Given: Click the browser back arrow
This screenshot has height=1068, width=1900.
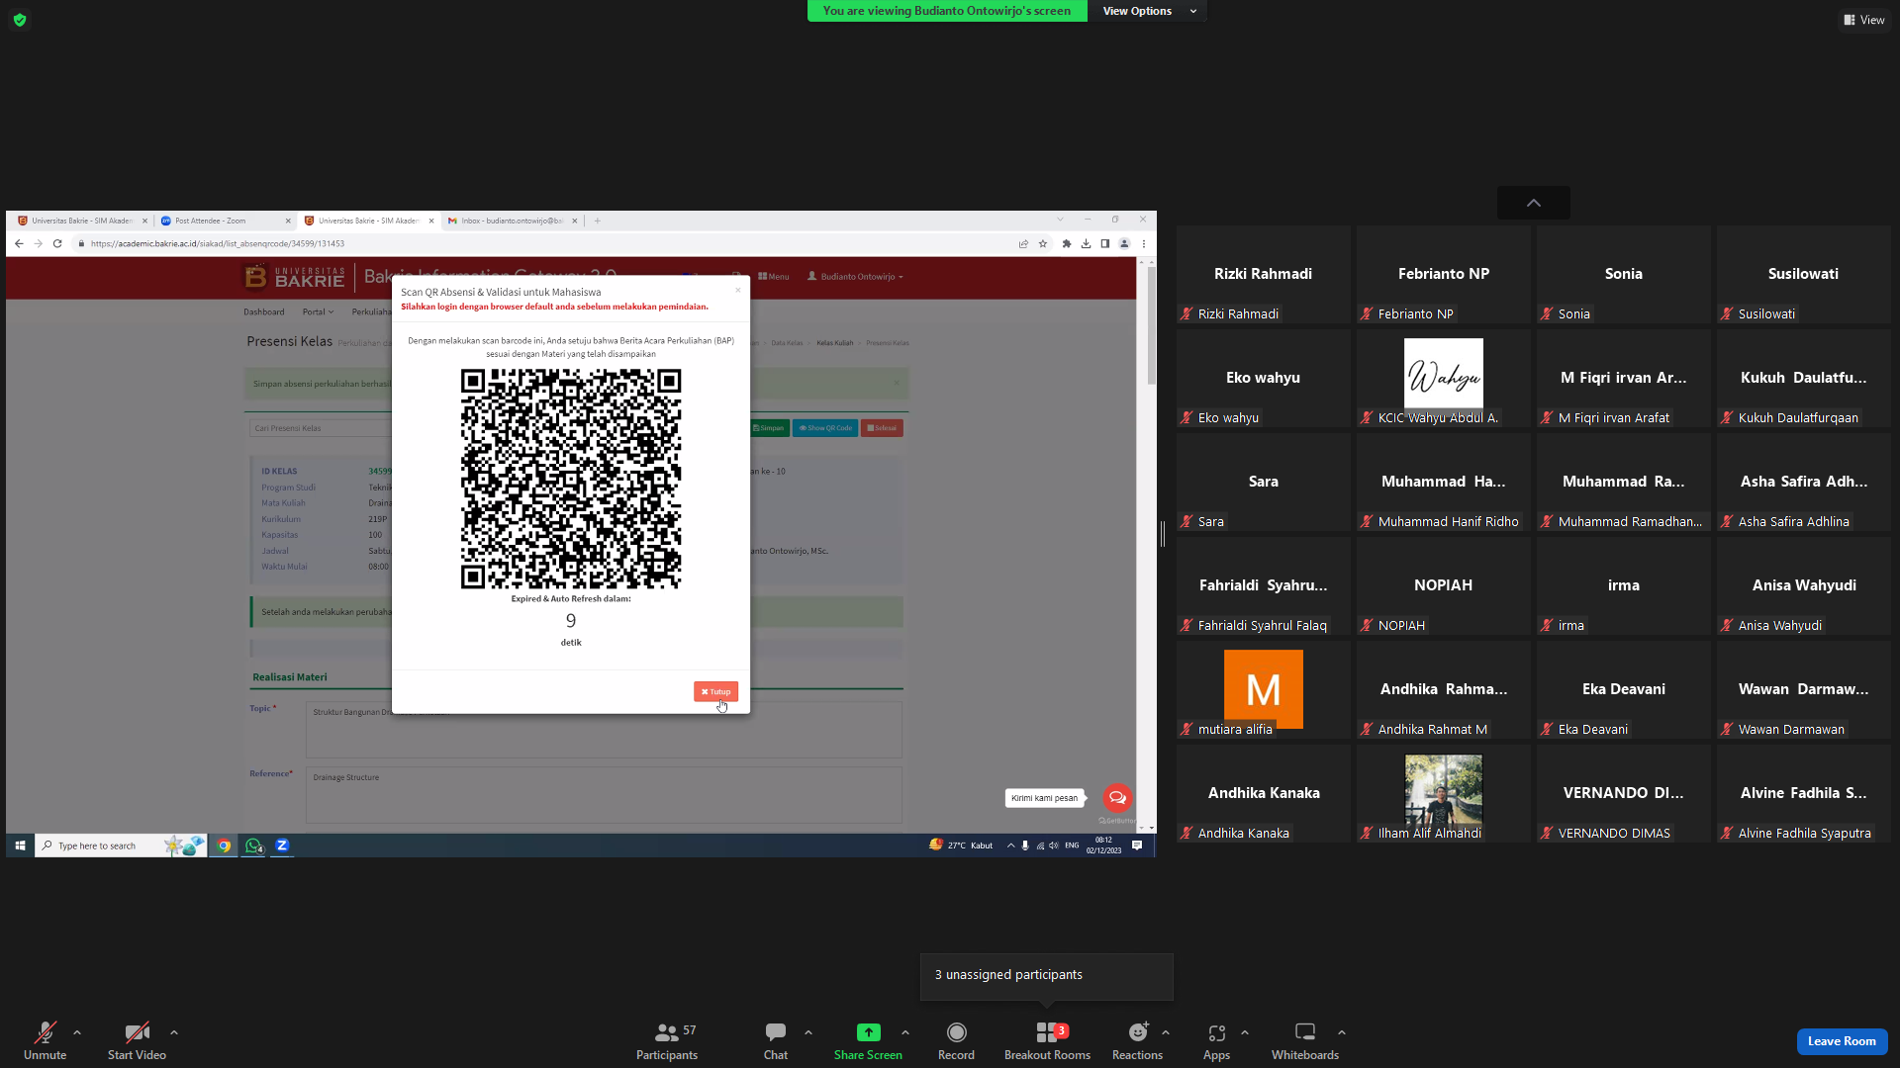Looking at the screenshot, I should (19, 243).
